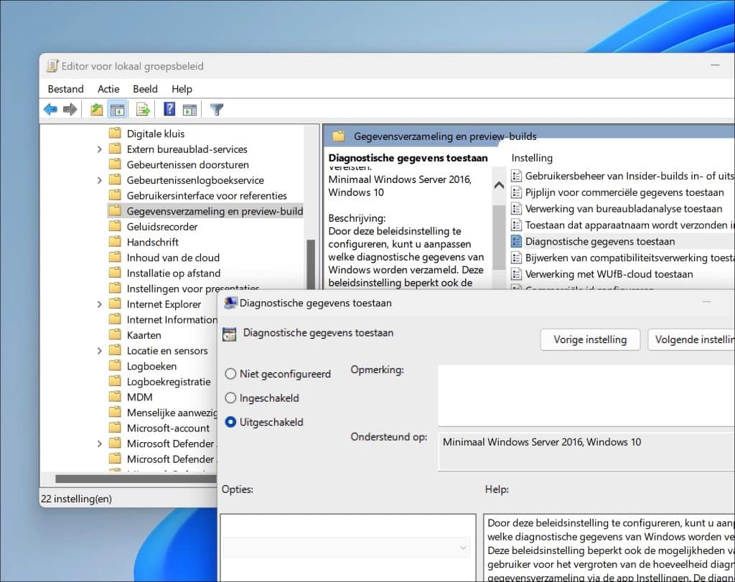Toggle the Show/Hide action pane icon
Screen dimensions: 735x582
189,110
